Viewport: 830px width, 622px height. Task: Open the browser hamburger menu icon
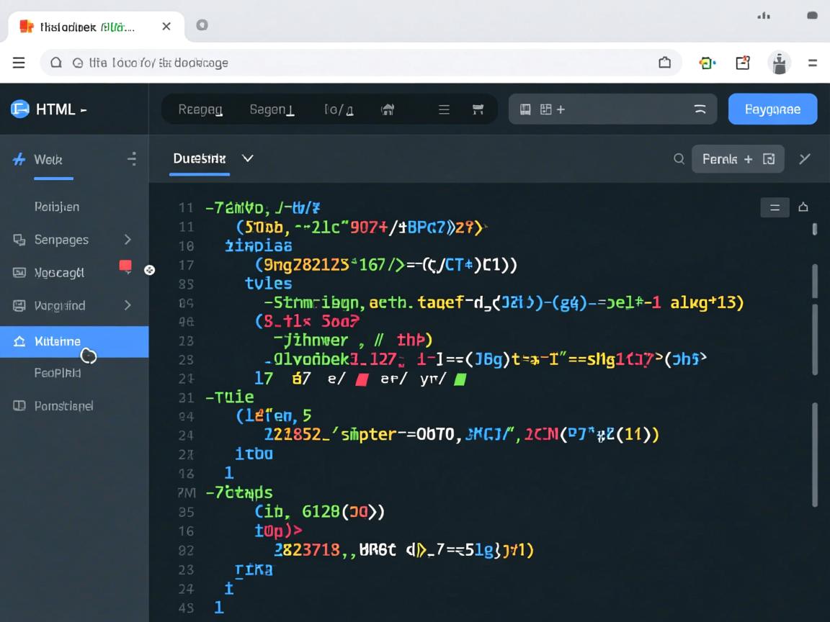[19, 63]
